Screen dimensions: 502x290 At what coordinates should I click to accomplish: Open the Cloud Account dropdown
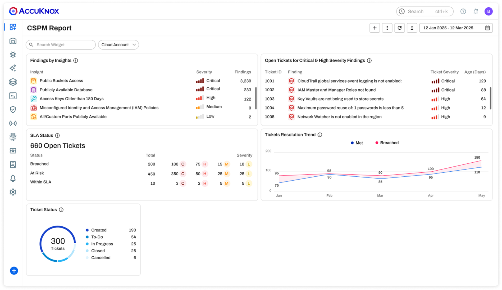[118, 44]
